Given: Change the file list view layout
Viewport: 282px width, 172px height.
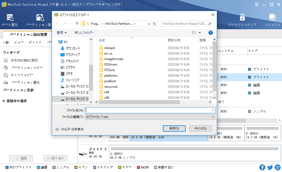Looking at the screenshot, I should (x=195, y=32).
